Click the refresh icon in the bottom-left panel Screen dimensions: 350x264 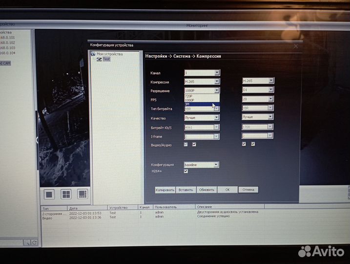pyautogui.click(x=35, y=242)
